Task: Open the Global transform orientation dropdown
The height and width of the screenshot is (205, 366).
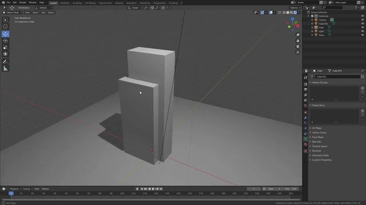Action: coord(135,7)
